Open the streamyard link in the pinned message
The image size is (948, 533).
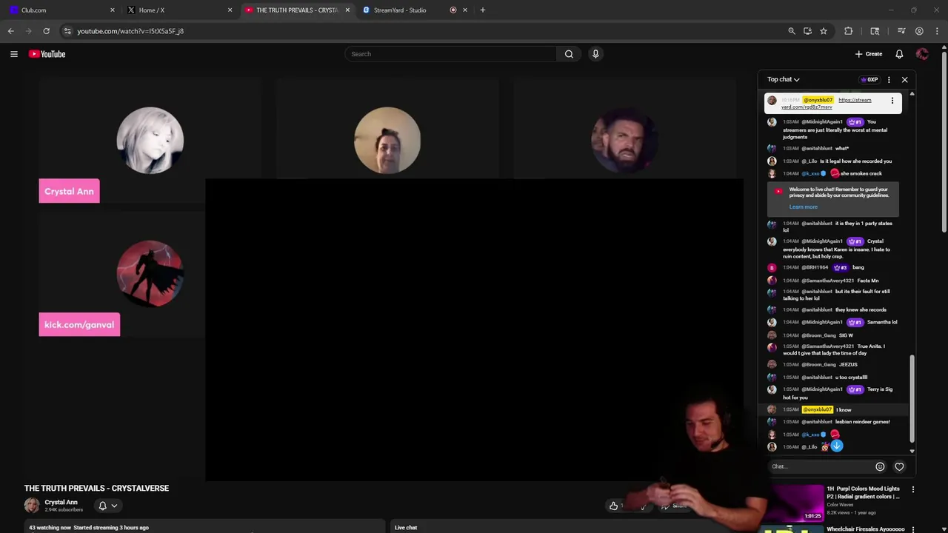tap(827, 104)
